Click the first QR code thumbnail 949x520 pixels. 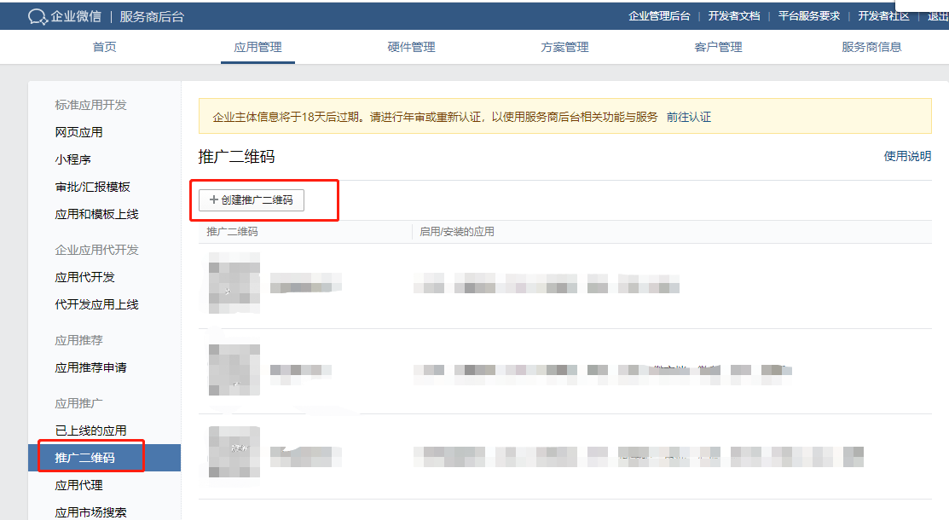[234, 283]
